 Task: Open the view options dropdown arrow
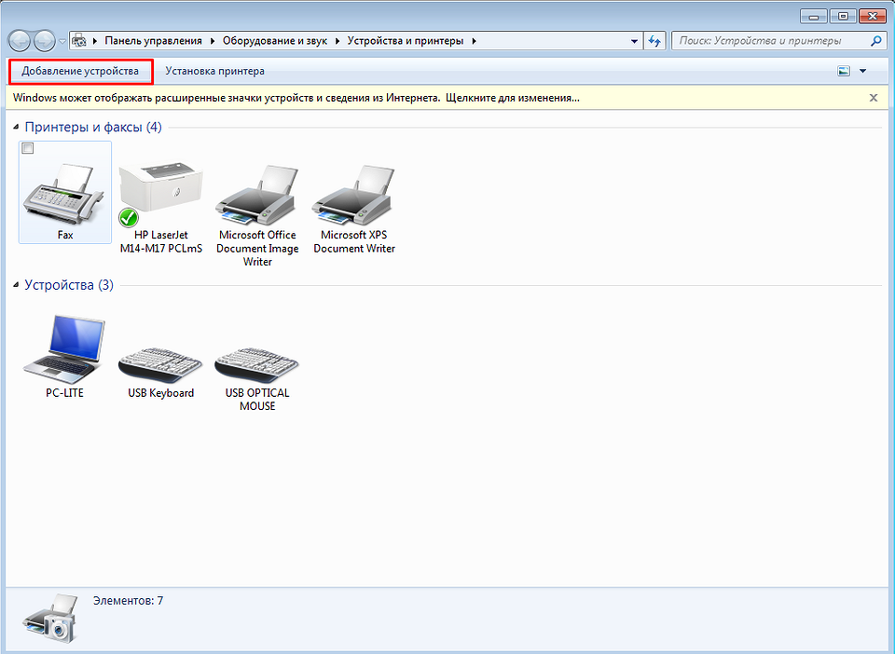tap(862, 71)
